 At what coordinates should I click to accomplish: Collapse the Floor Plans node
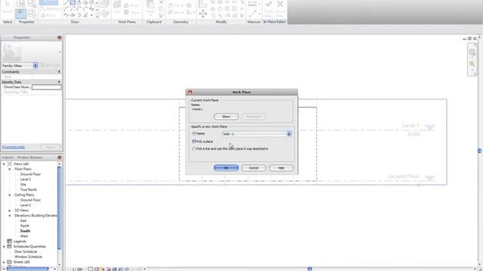(x=10, y=169)
